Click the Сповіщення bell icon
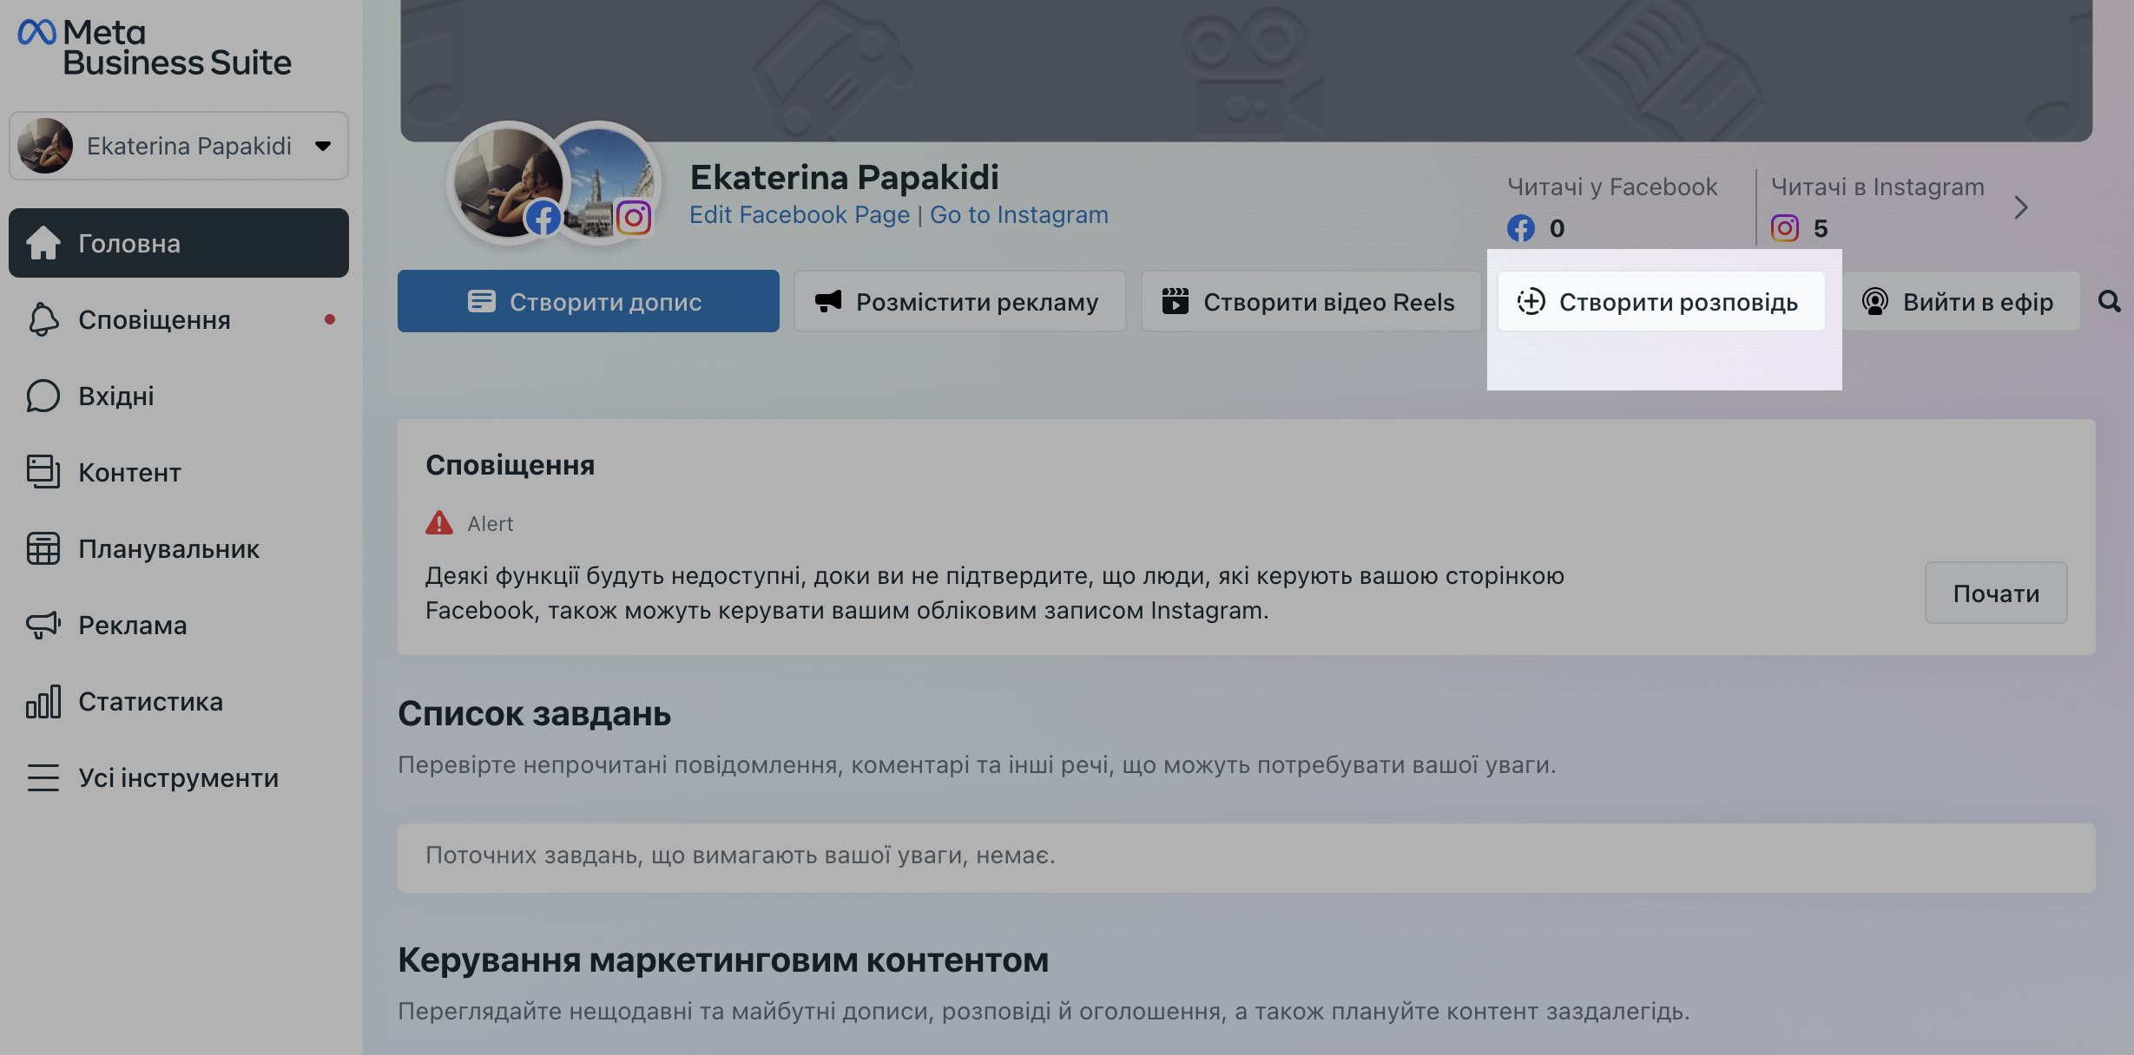2134x1055 pixels. [x=43, y=319]
